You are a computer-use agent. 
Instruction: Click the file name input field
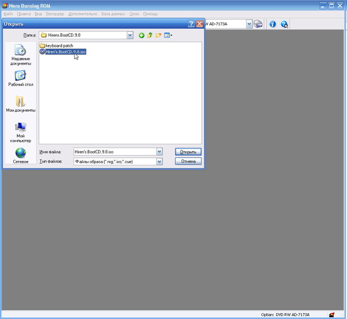115,152
